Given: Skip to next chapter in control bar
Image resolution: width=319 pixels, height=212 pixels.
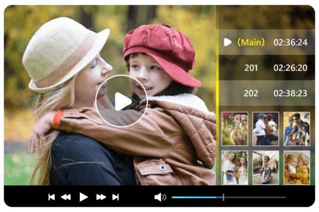Looking at the screenshot, I should pyautogui.click(x=115, y=197).
